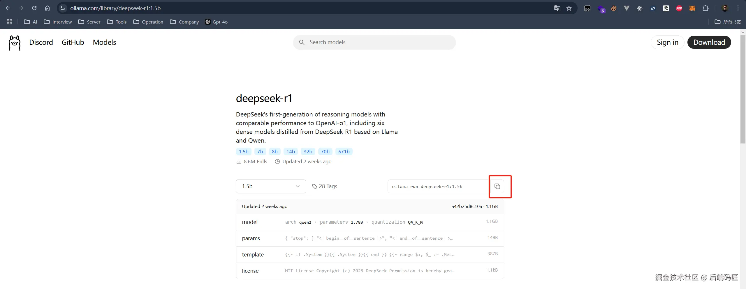
Task: Click the a42b25d8c10a · 1.1GB digest text
Action: [x=474, y=207]
